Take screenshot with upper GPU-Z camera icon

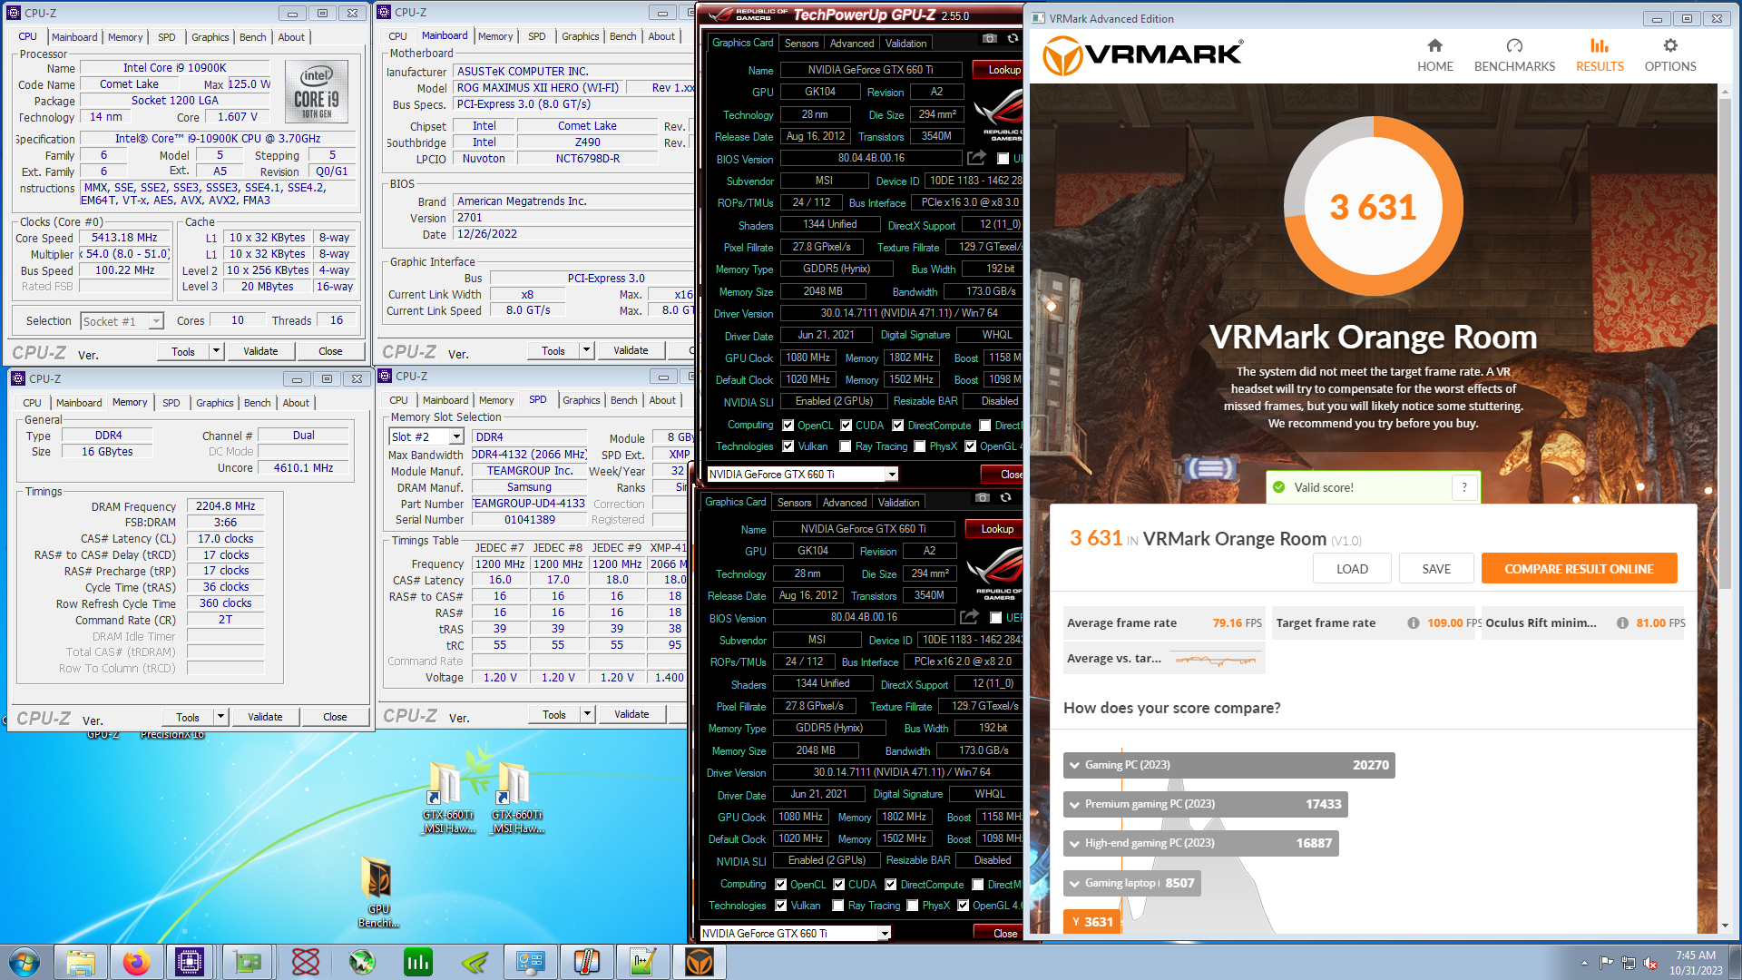coord(990,39)
